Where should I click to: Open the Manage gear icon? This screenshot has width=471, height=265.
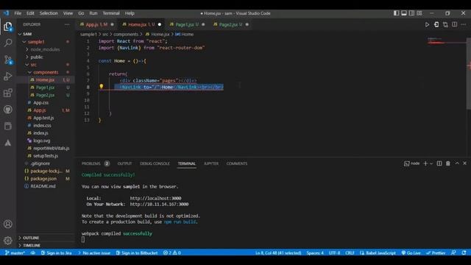pos(8,241)
